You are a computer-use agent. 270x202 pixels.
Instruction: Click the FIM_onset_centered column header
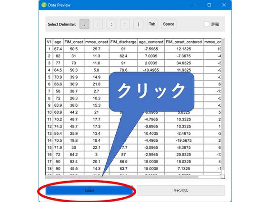tap(184, 42)
